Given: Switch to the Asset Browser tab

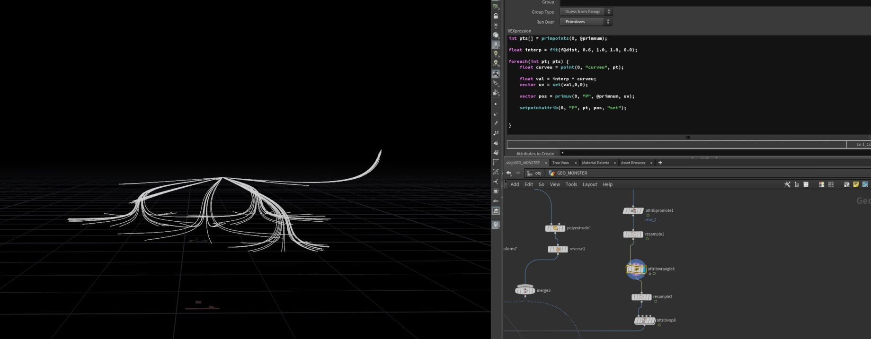Looking at the screenshot, I should [x=633, y=163].
